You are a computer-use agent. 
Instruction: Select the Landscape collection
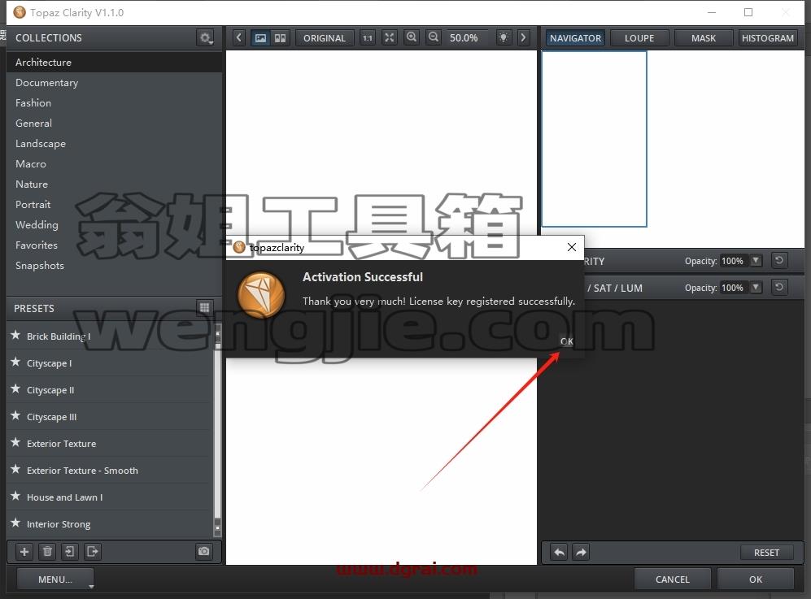[x=115, y=144]
